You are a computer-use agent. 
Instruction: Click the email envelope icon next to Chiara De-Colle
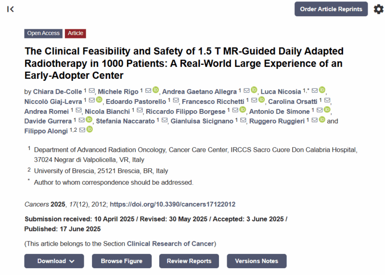click(x=91, y=91)
